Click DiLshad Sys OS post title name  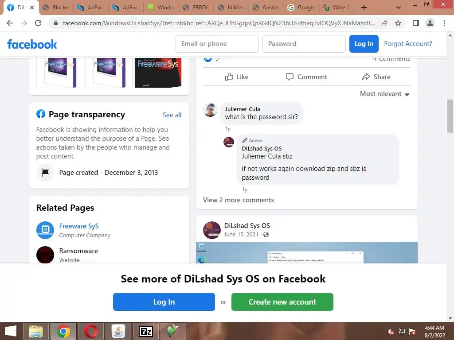click(x=247, y=226)
